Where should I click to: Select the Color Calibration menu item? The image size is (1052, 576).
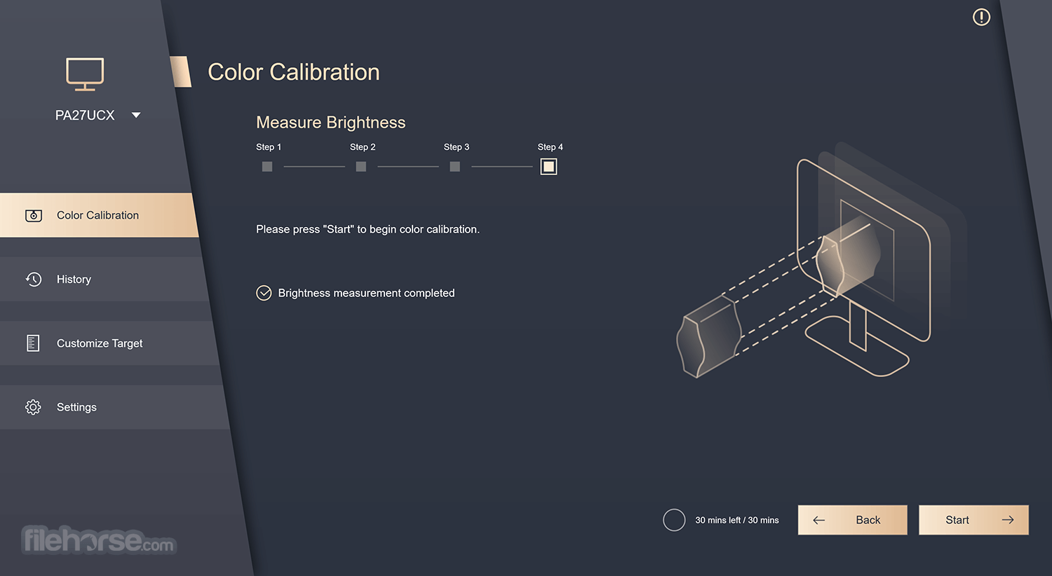tap(99, 215)
